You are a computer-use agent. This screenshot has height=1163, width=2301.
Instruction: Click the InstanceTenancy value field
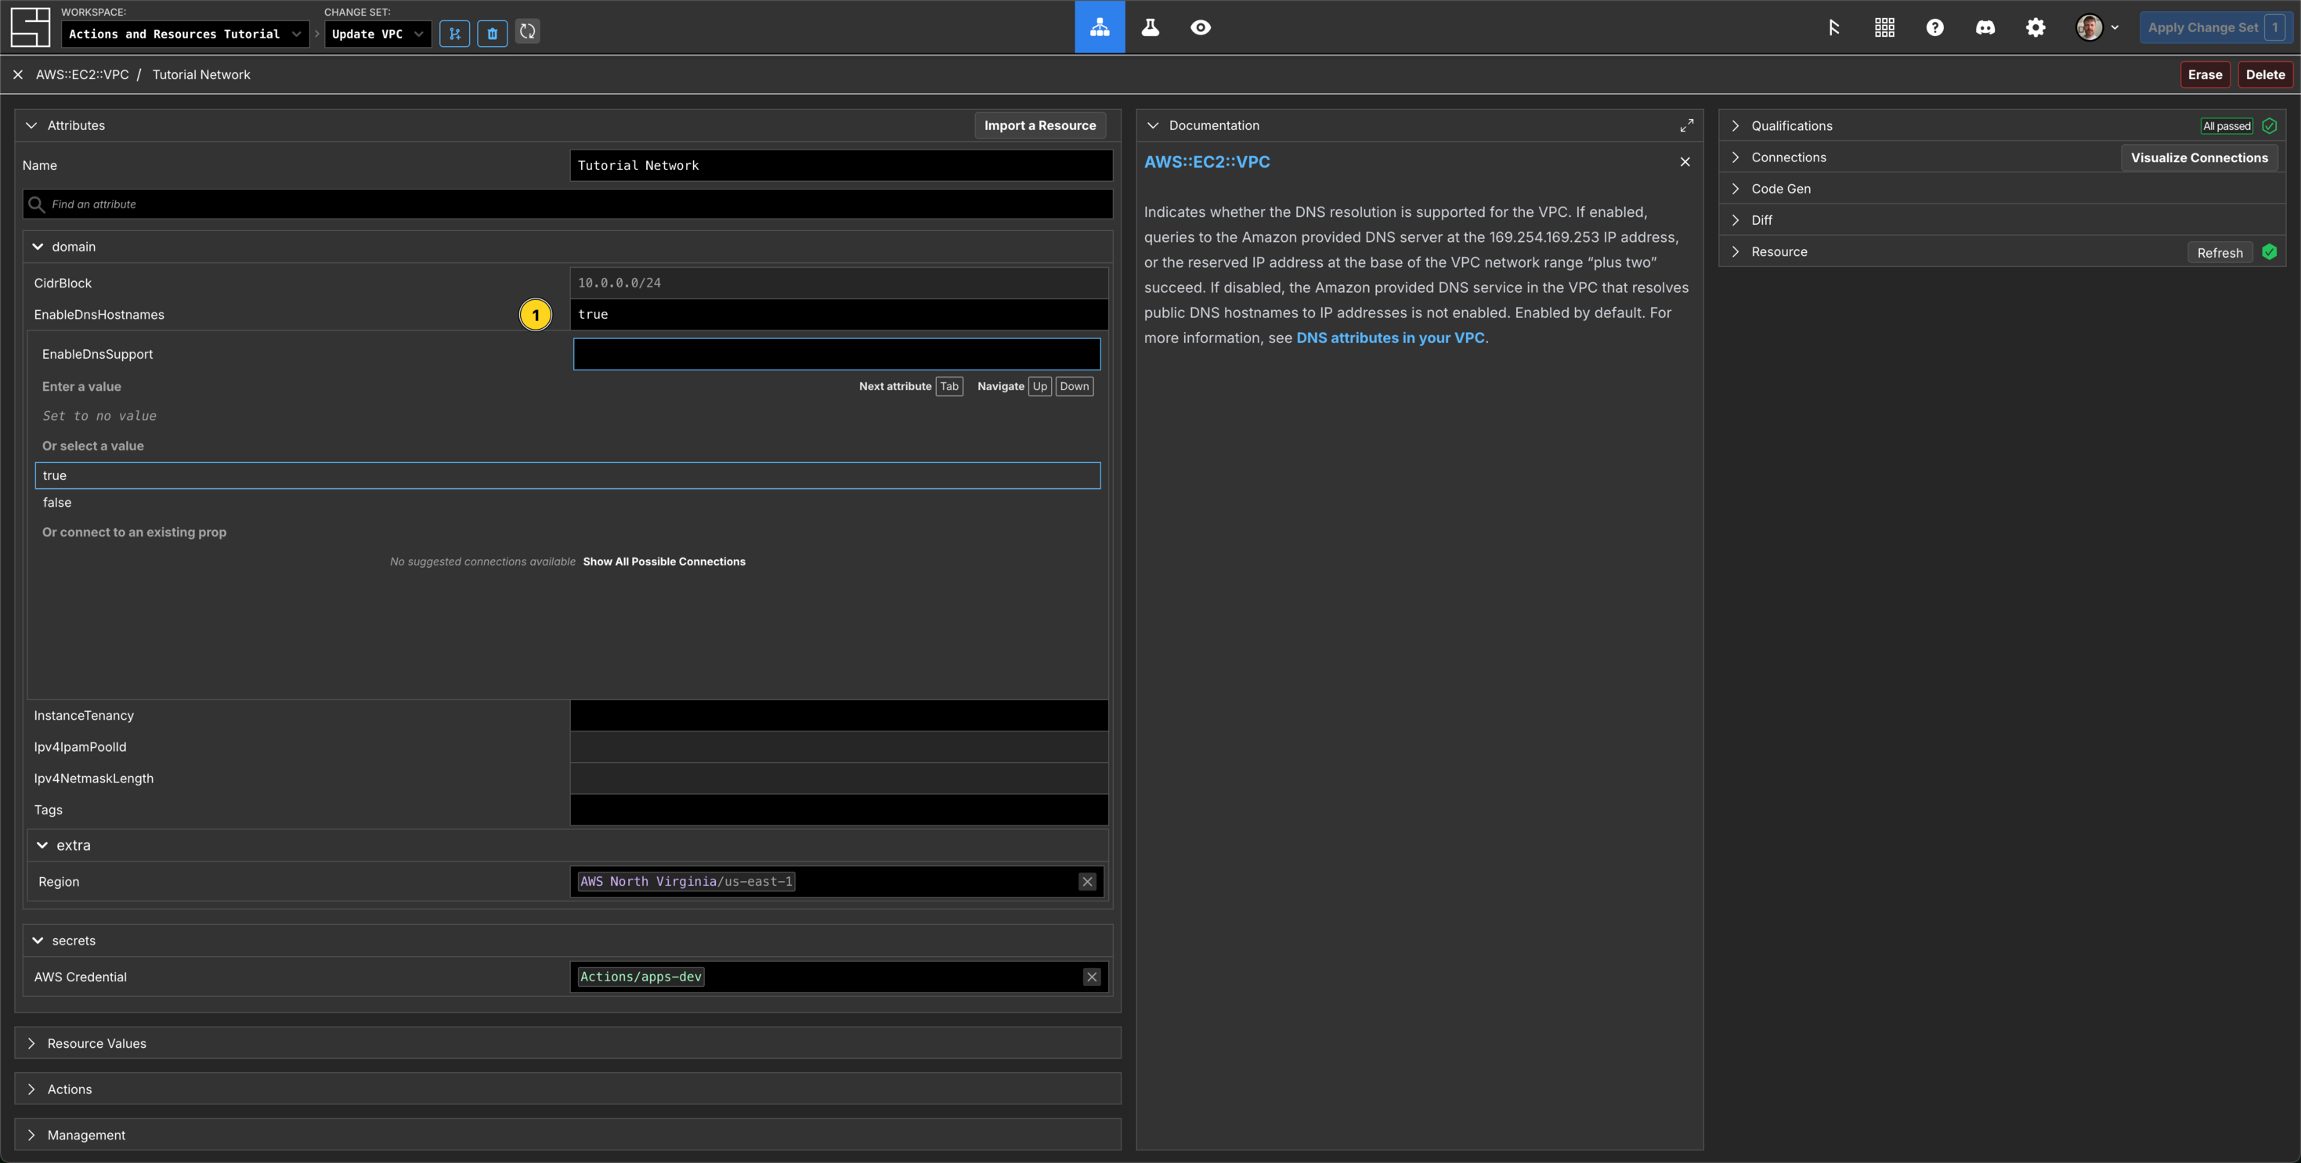(x=839, y=714)
